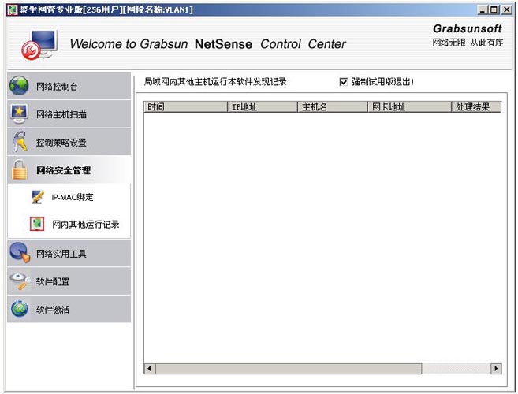Screen dimensions: 518x394
Task: Open the 软件配置 menu section
Action: pyautogui.click(x=69, y=281)
